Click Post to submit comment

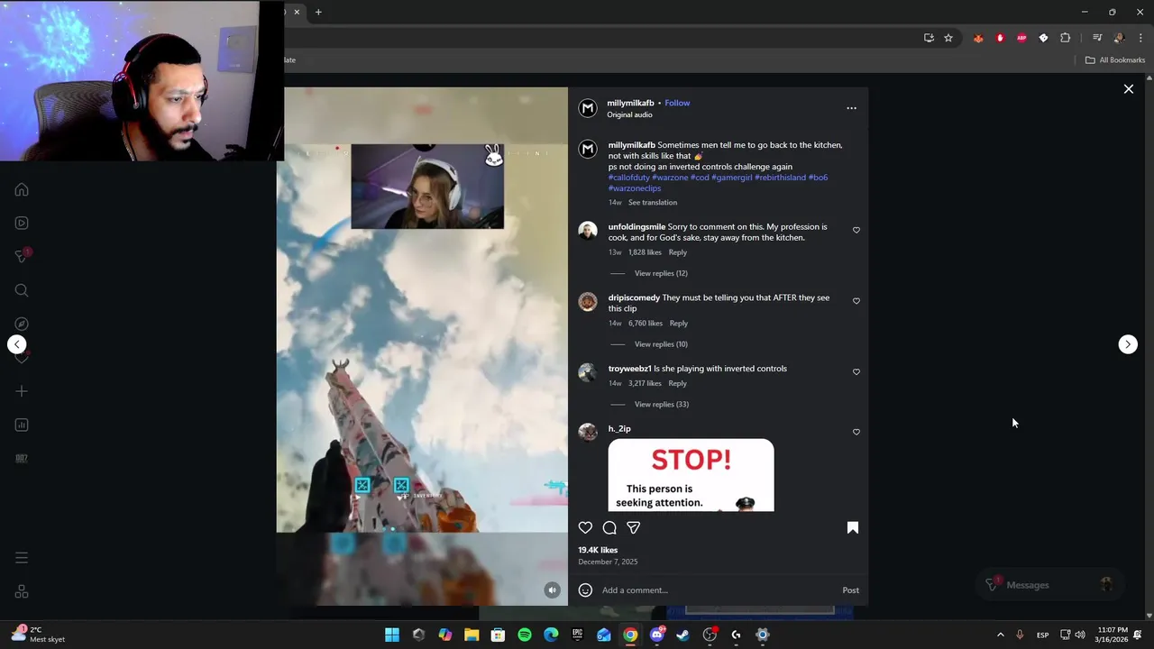(850, 590)
